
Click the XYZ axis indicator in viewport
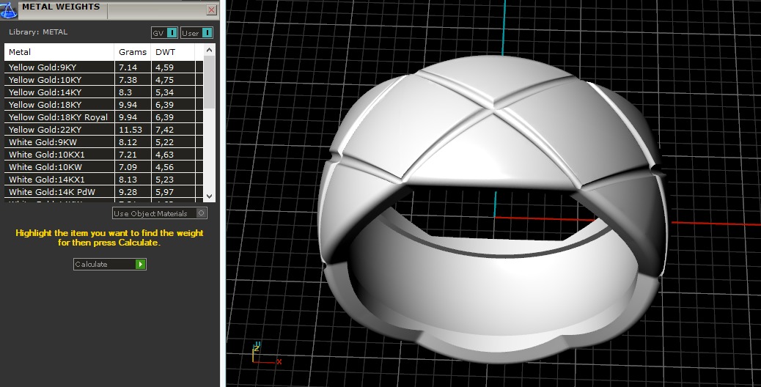266,353
